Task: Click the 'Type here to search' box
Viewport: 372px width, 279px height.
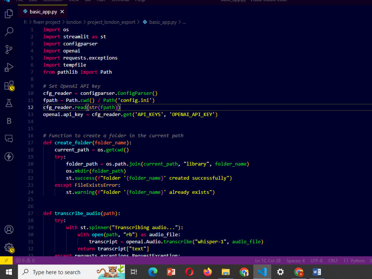Action: pyautogui.click(x=71, y=272)
